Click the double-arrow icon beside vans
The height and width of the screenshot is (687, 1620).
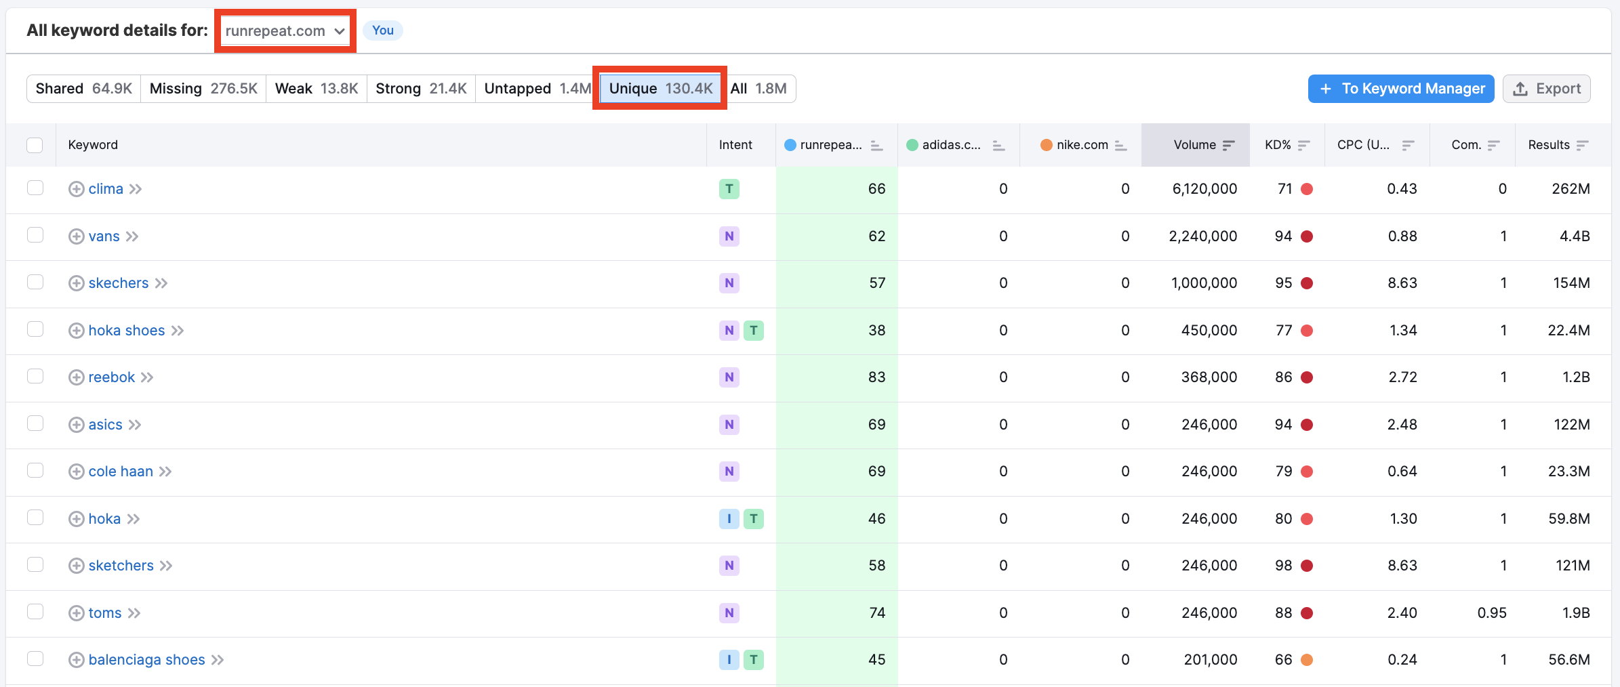[133, 236]
